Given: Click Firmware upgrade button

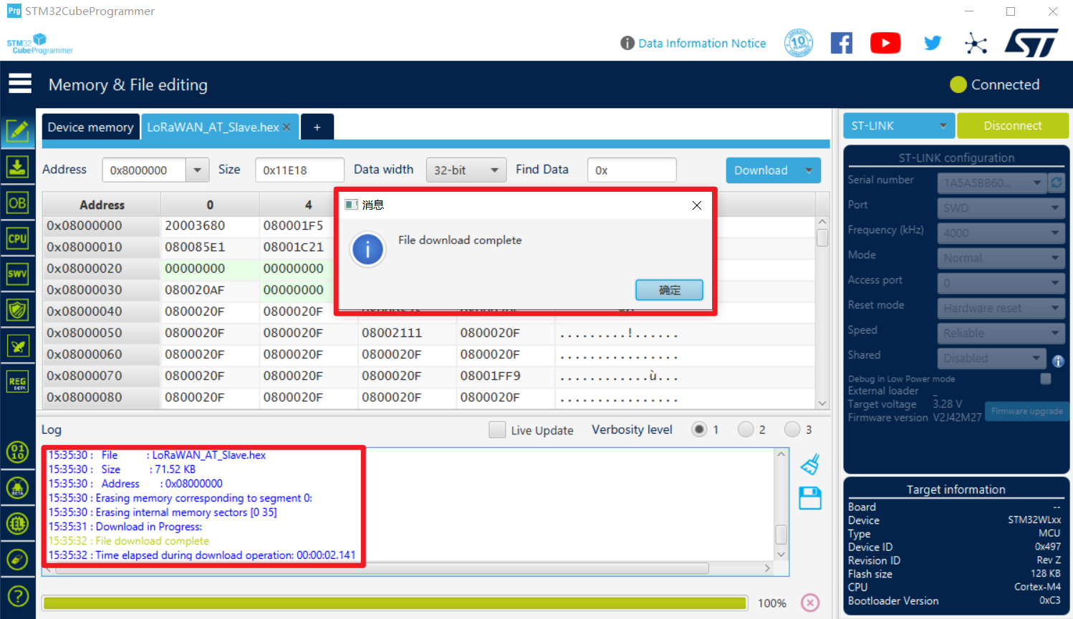Looking at the screenshot, I should point(1026,411).
